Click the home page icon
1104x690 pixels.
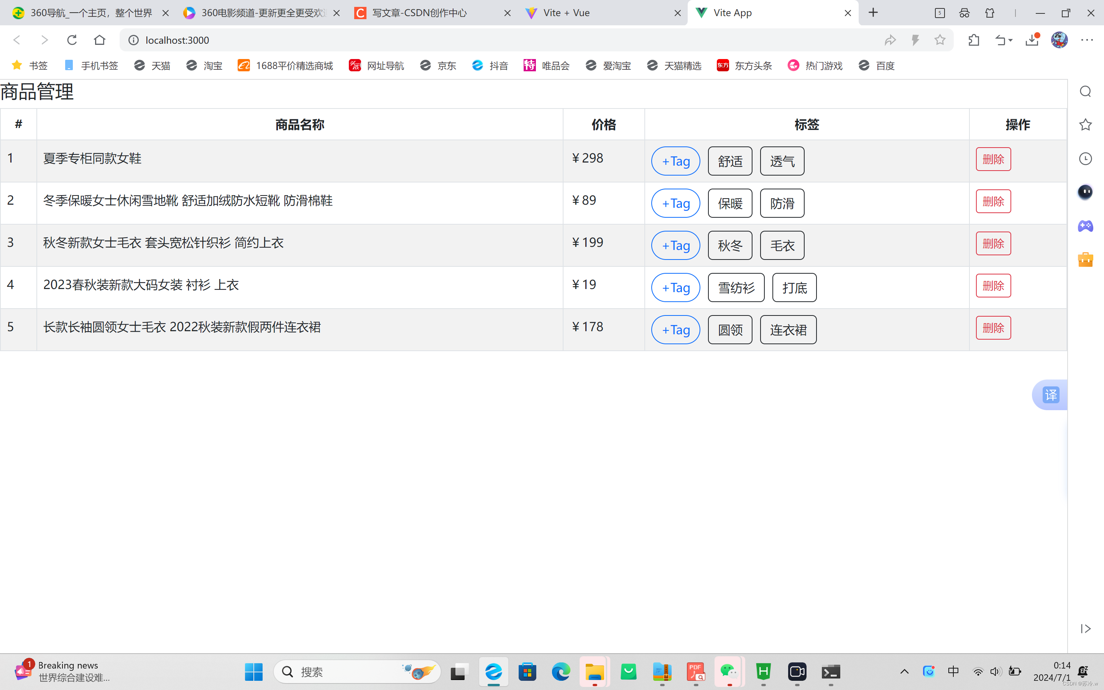click(x=99, y=40)
